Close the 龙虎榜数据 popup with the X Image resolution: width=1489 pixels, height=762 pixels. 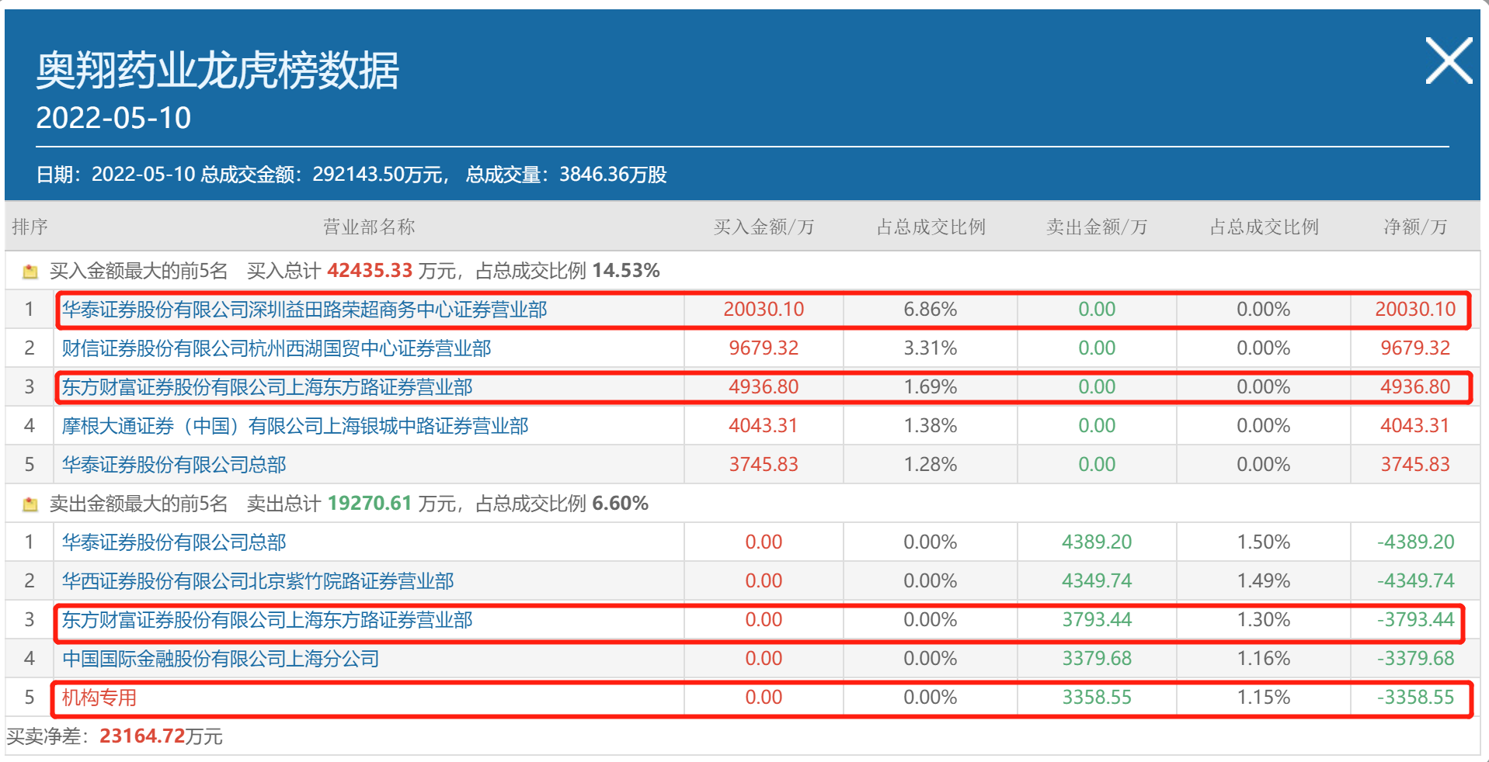coord(1449,61)
